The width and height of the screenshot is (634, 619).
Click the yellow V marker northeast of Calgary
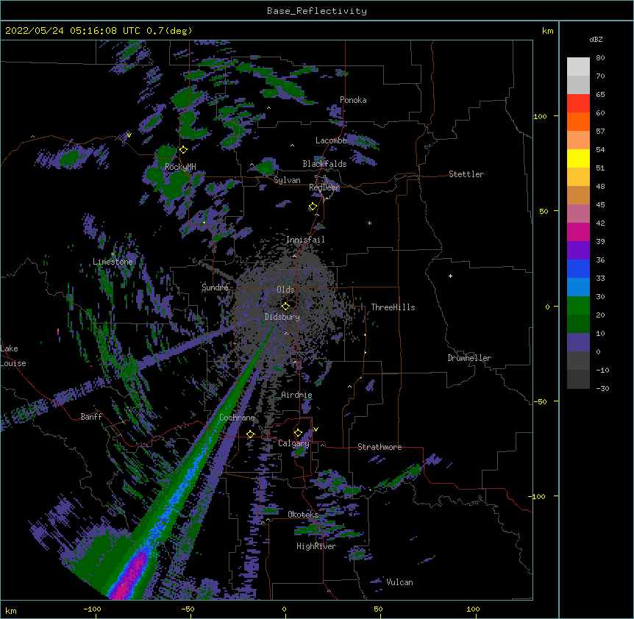tap(316, 429)
